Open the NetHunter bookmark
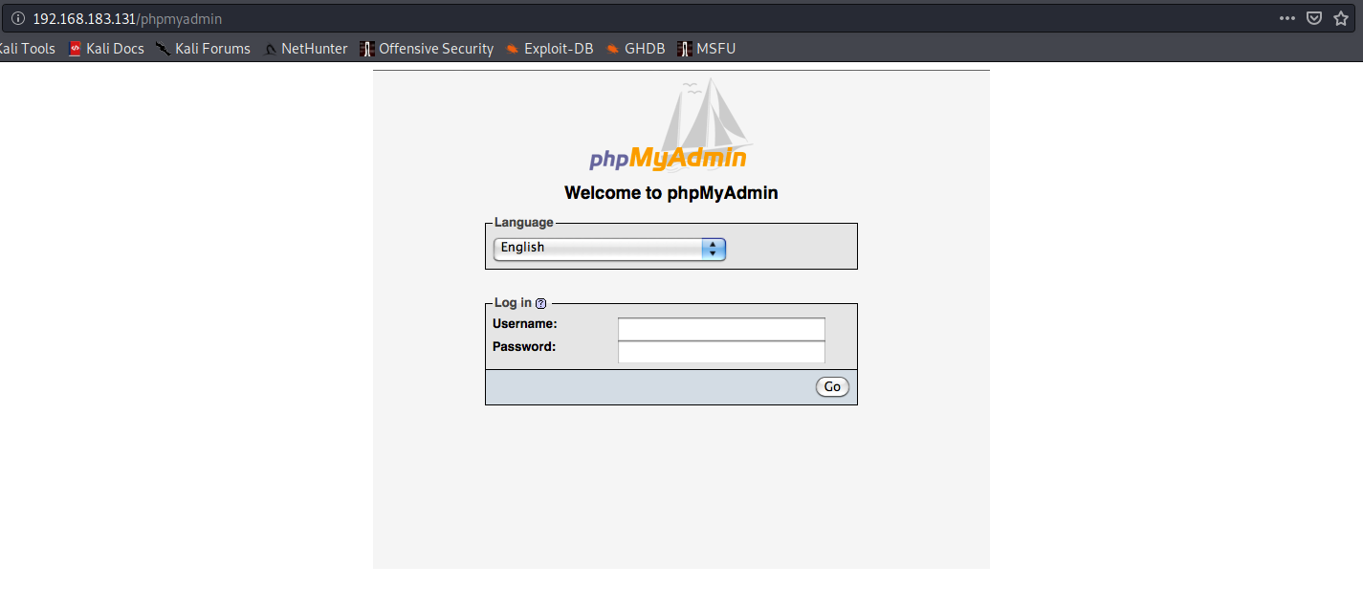 [x=306, y=49]
